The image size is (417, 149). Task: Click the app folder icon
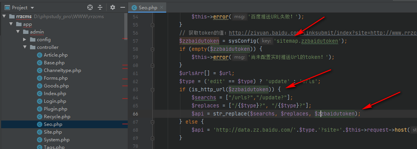click(x=19, y=24)
